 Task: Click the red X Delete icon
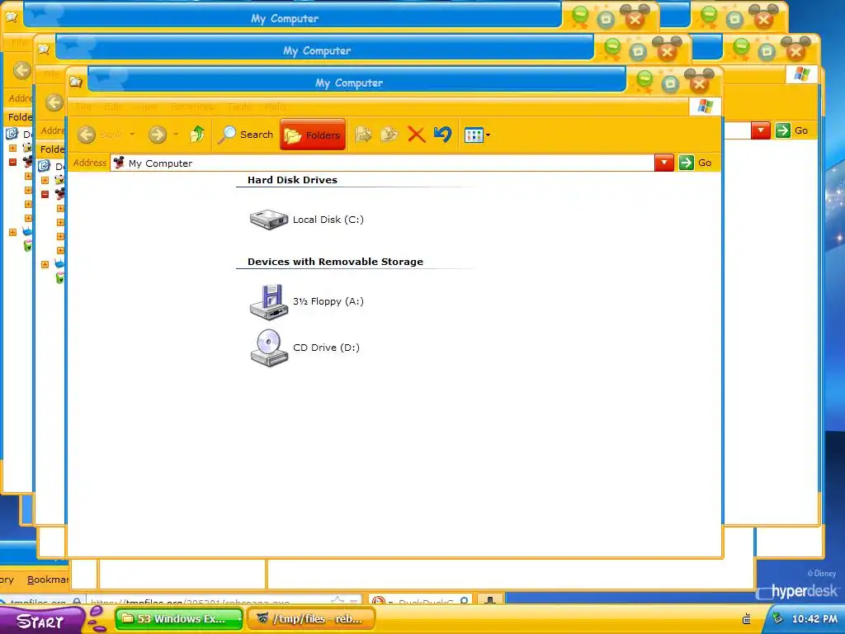tap(416, 135)
